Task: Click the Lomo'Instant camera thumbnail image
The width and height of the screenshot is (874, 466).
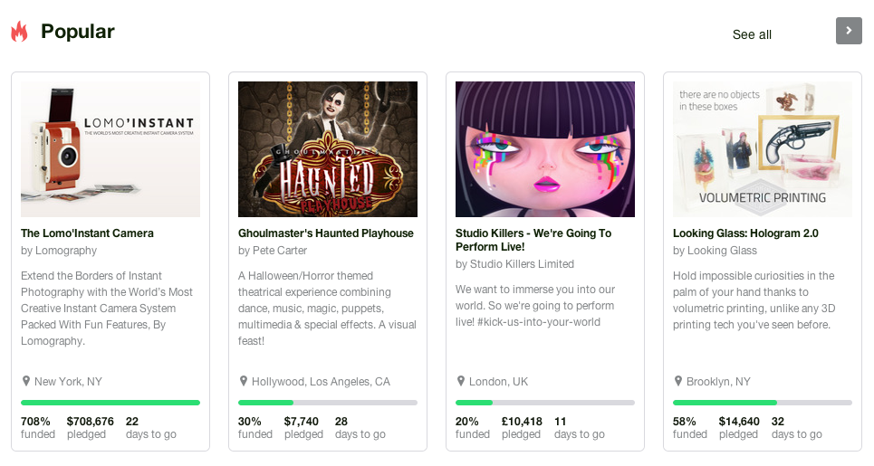Action: pos(110,149)
